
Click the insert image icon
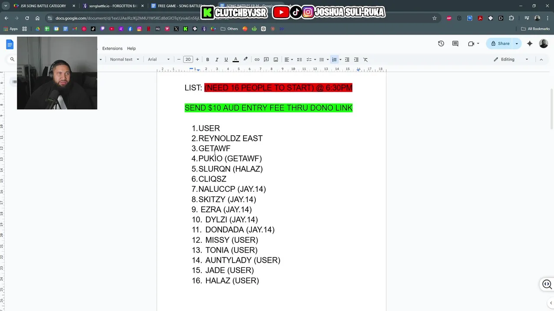pyautogui.click(x=276, y=60)
